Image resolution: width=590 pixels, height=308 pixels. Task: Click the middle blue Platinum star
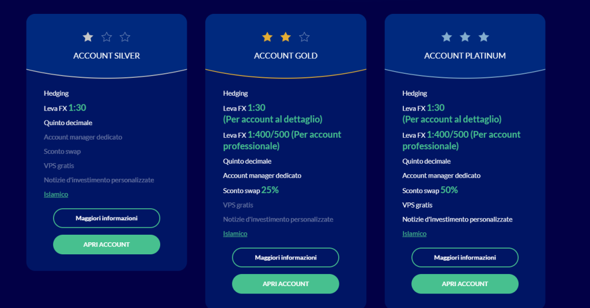coord(465,37)
